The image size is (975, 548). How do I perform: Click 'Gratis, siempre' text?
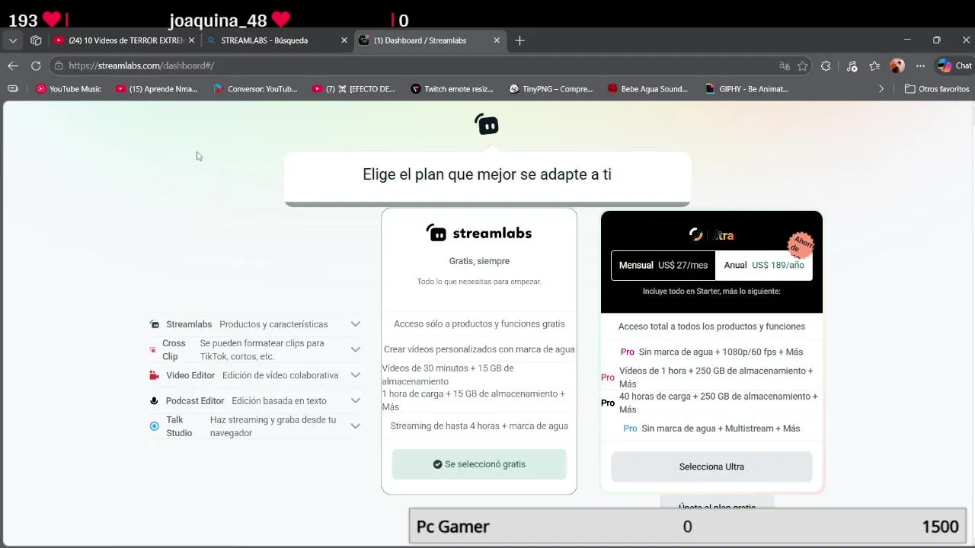tap(479, 261)
